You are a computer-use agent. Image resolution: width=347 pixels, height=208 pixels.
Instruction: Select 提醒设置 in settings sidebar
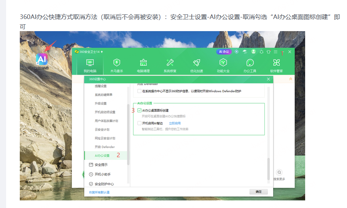click(x=101, y=86)
